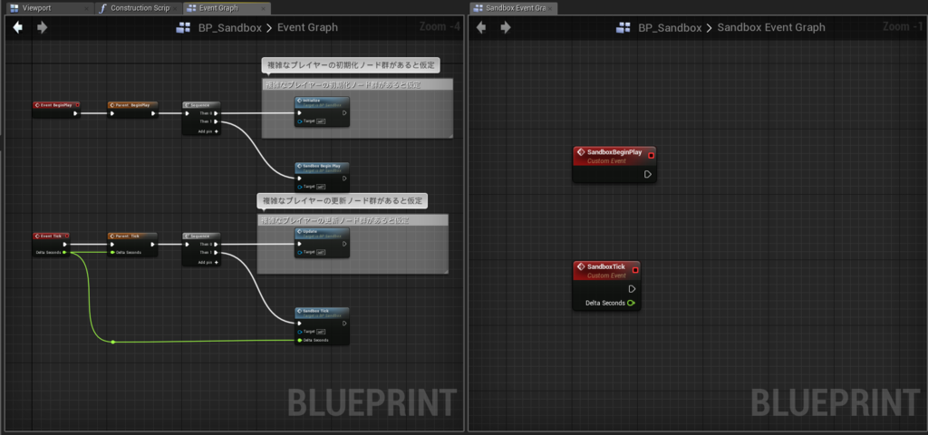Click Sandbox Begin Play call's Target pin

(300, 187)
